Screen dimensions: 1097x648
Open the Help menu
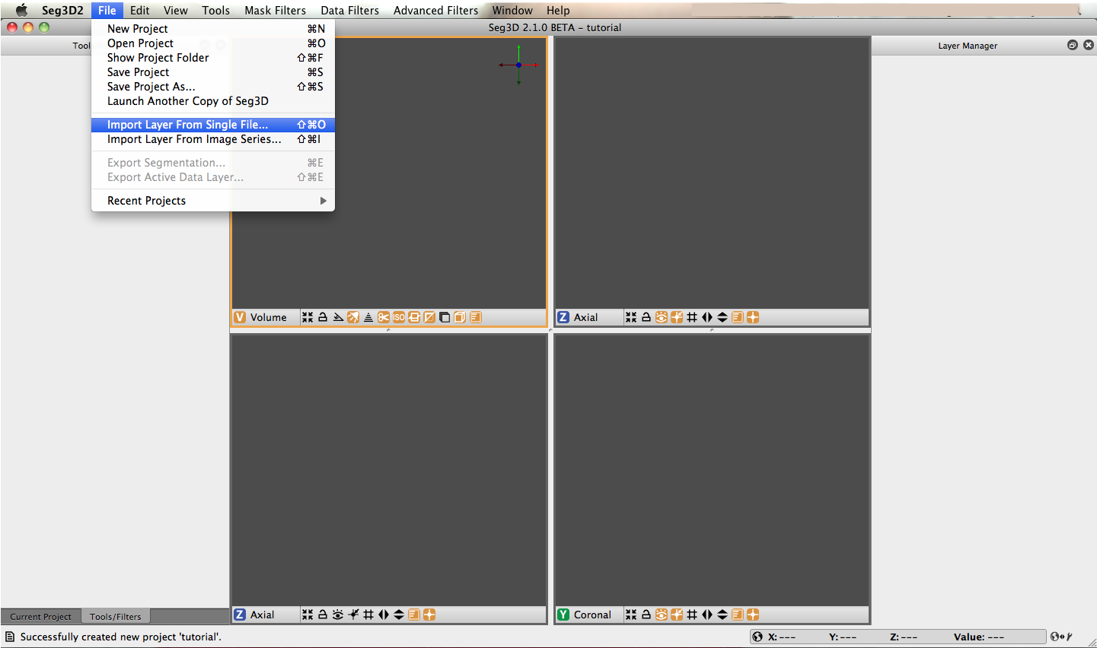click(x=558, y=10)
